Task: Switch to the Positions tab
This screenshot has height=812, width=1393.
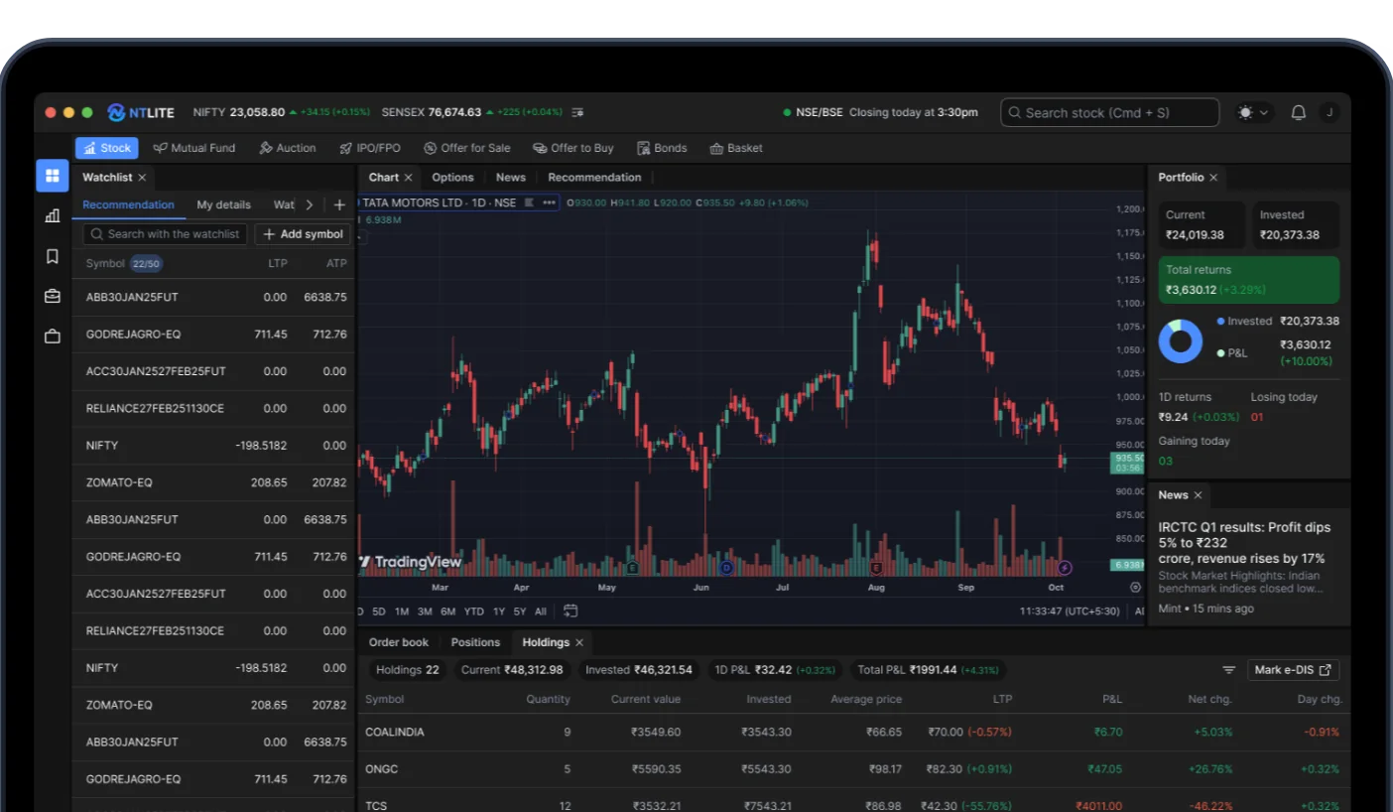Action: pyautogui.click(x=475, y=642)
